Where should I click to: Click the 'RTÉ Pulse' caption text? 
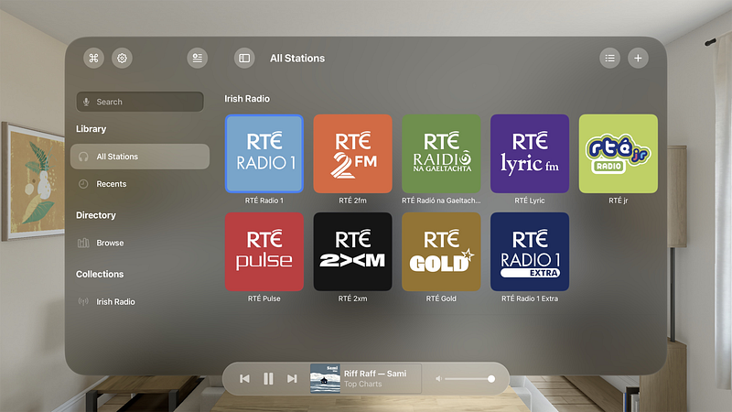(264, 298)
